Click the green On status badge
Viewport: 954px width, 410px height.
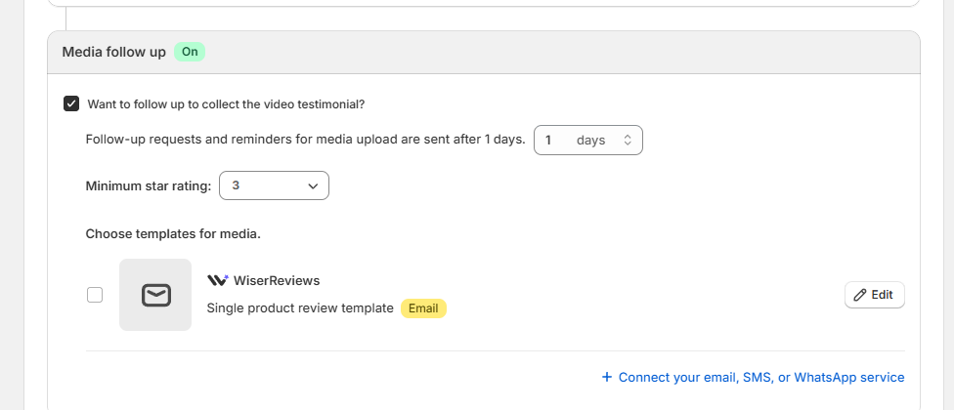pyautogui.click(x=190, y=52)
